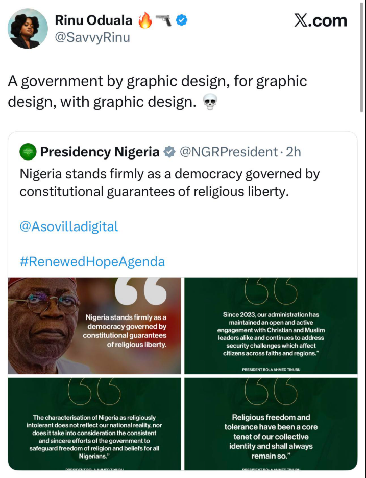Click the vertical scrollbar on the right edge
This screenshot has height=478, width=366.
click(x=362, y=56)
